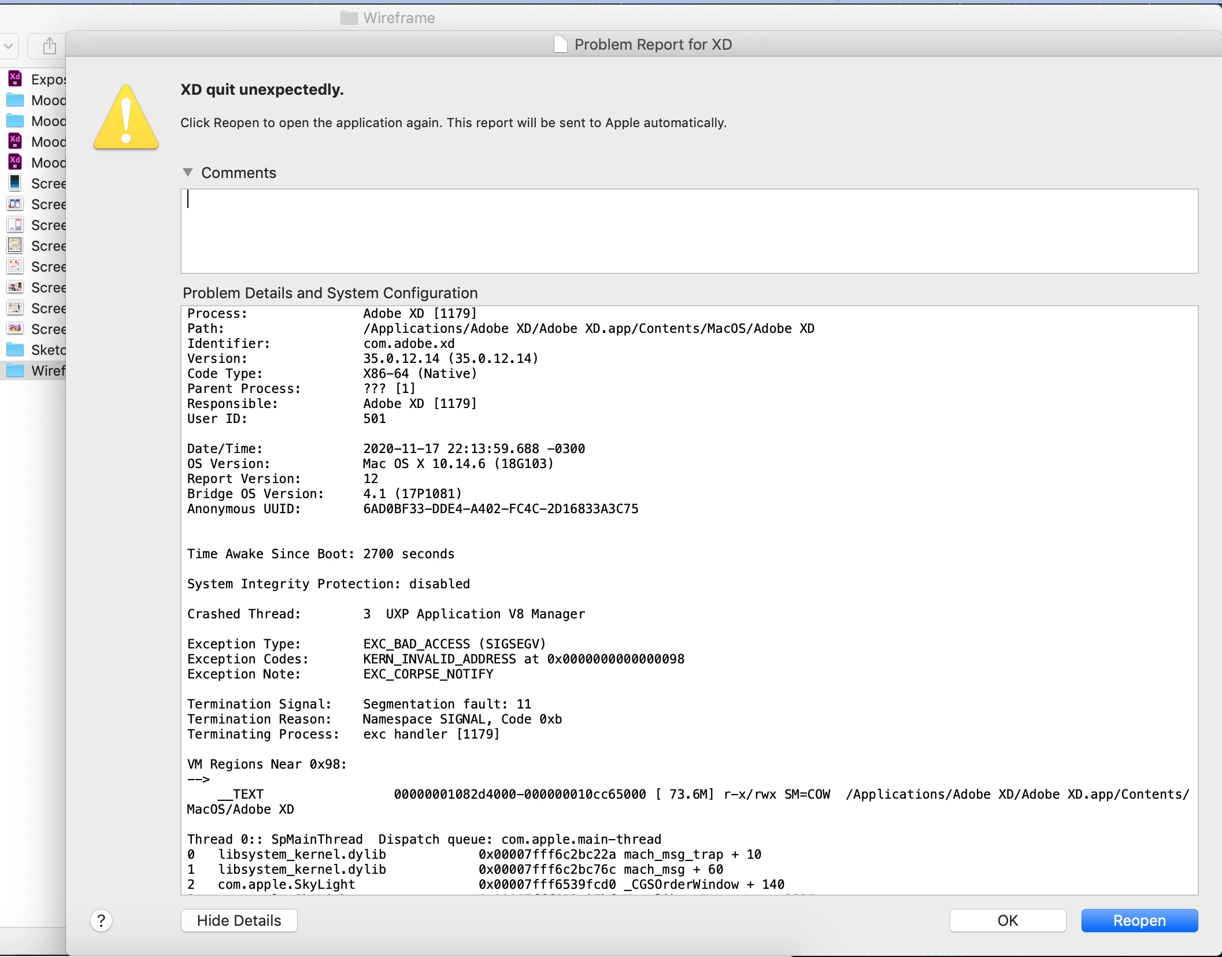Select the Wireframe folder icon in the list

[x=15, y=370]
